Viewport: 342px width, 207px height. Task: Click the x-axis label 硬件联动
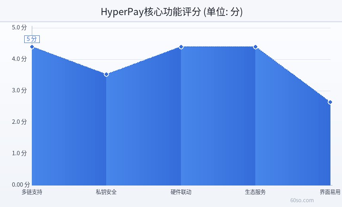click(x=181, y=192)
